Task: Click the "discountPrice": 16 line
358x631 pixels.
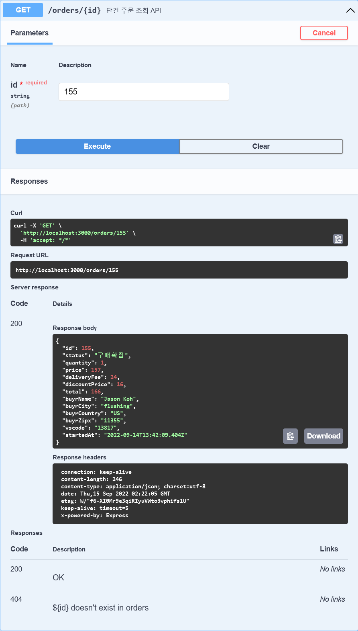Action: click(x=94, y=385)
